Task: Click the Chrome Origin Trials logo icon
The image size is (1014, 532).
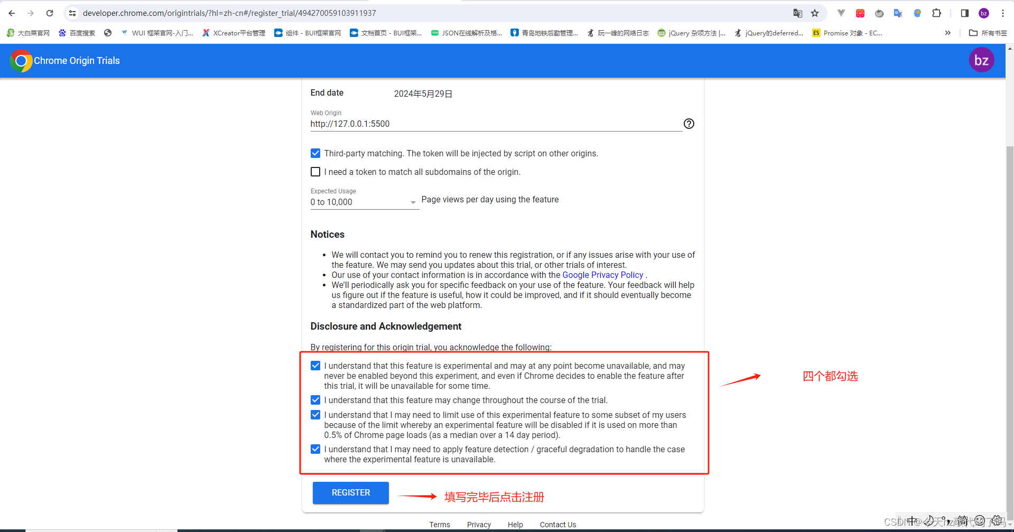Action: coord(21,60)
